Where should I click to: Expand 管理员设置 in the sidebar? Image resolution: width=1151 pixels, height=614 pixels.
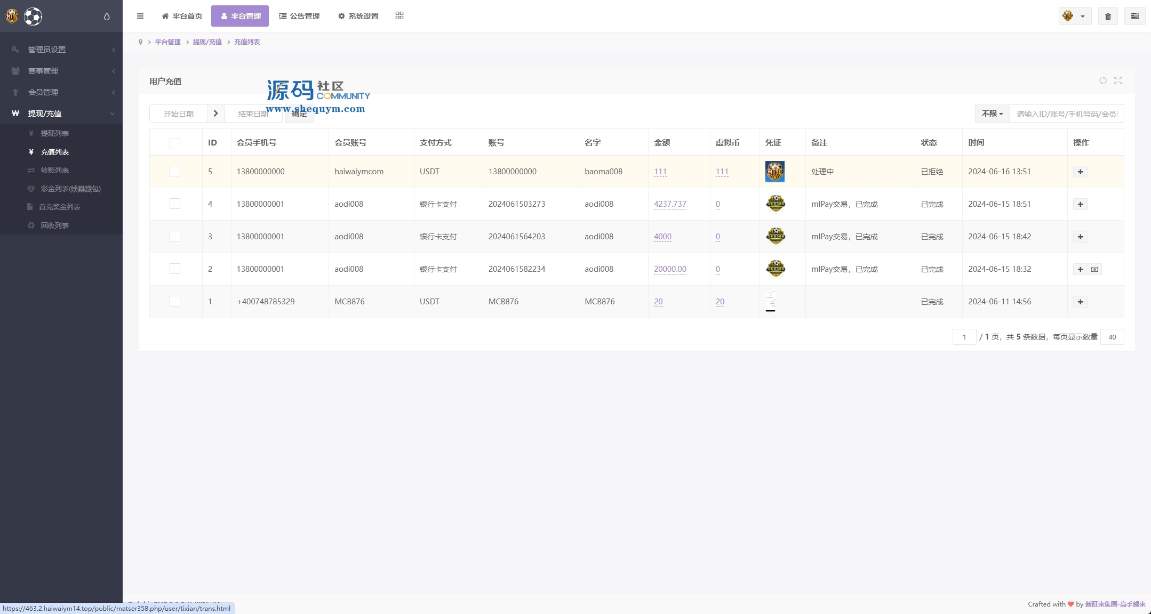pyautogui.click(x=61, y=50)
